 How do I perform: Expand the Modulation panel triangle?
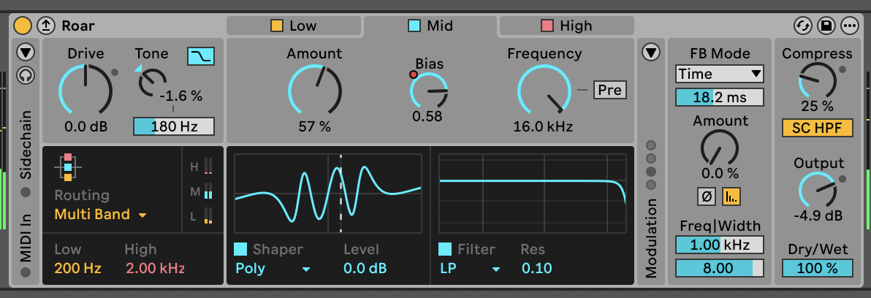651,52
